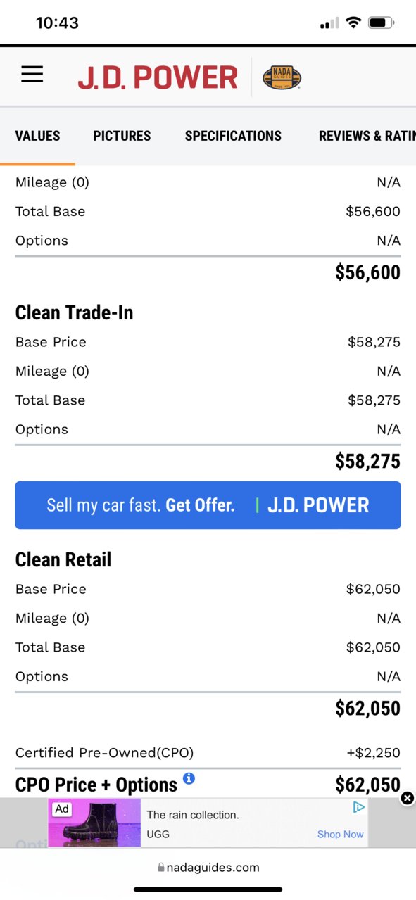Tap the lock icon beside nadaguides.com

click(x=161, y=868)
